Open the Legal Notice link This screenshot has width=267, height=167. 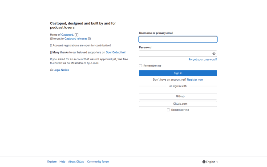click(61, 70)
